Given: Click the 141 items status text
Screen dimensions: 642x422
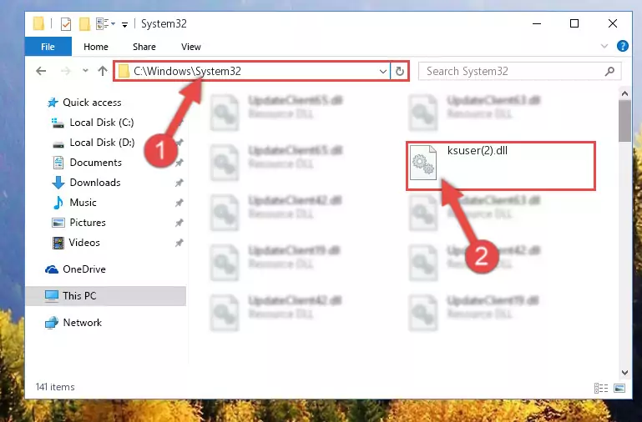Looking at the screenshot, I should click(55, 387).
